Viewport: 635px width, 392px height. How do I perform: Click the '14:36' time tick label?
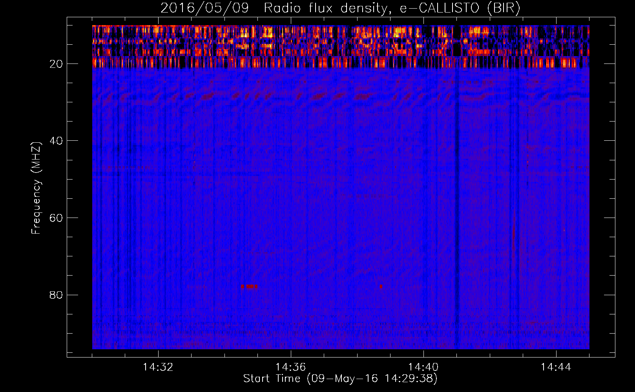coord(291,367)
